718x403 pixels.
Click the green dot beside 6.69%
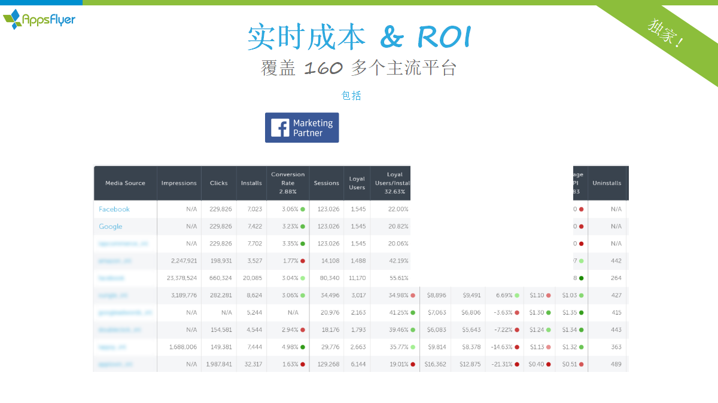pyautogui.click(x=517, y=296)
